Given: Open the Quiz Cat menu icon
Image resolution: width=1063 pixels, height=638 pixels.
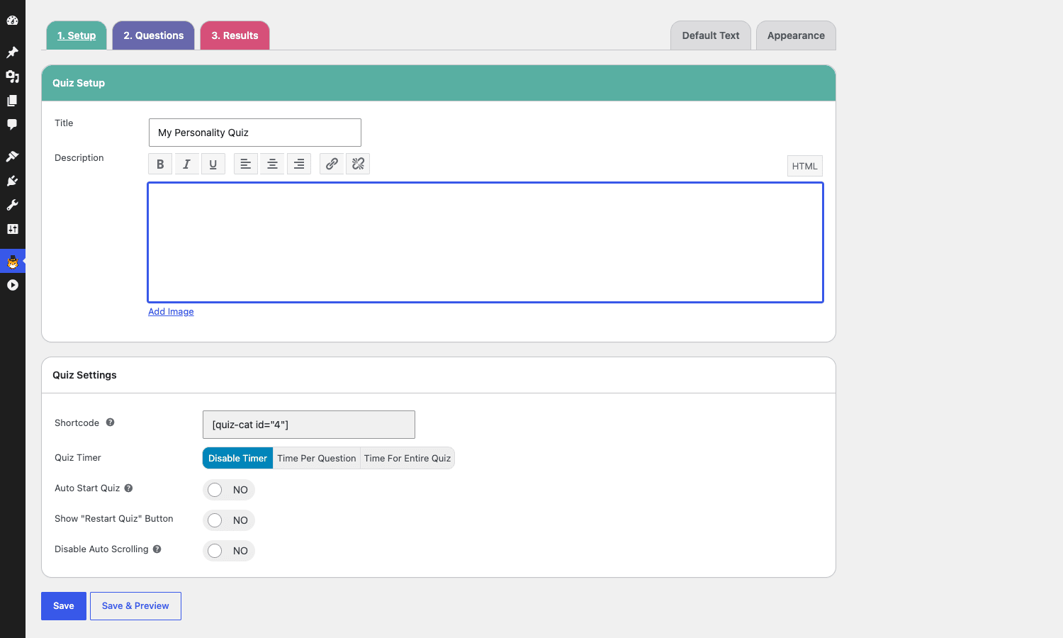Looking at the screenshot, I should coord(12,262).
